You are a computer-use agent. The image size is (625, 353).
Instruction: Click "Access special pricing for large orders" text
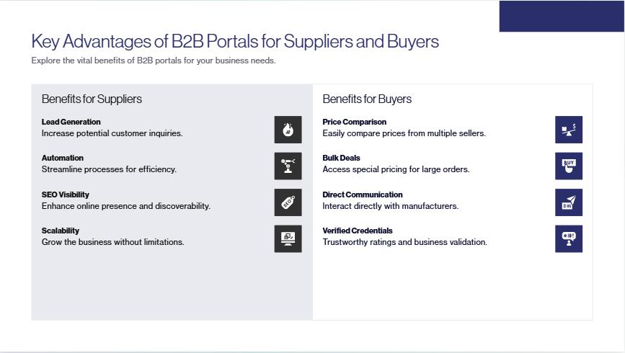(396, 169)
